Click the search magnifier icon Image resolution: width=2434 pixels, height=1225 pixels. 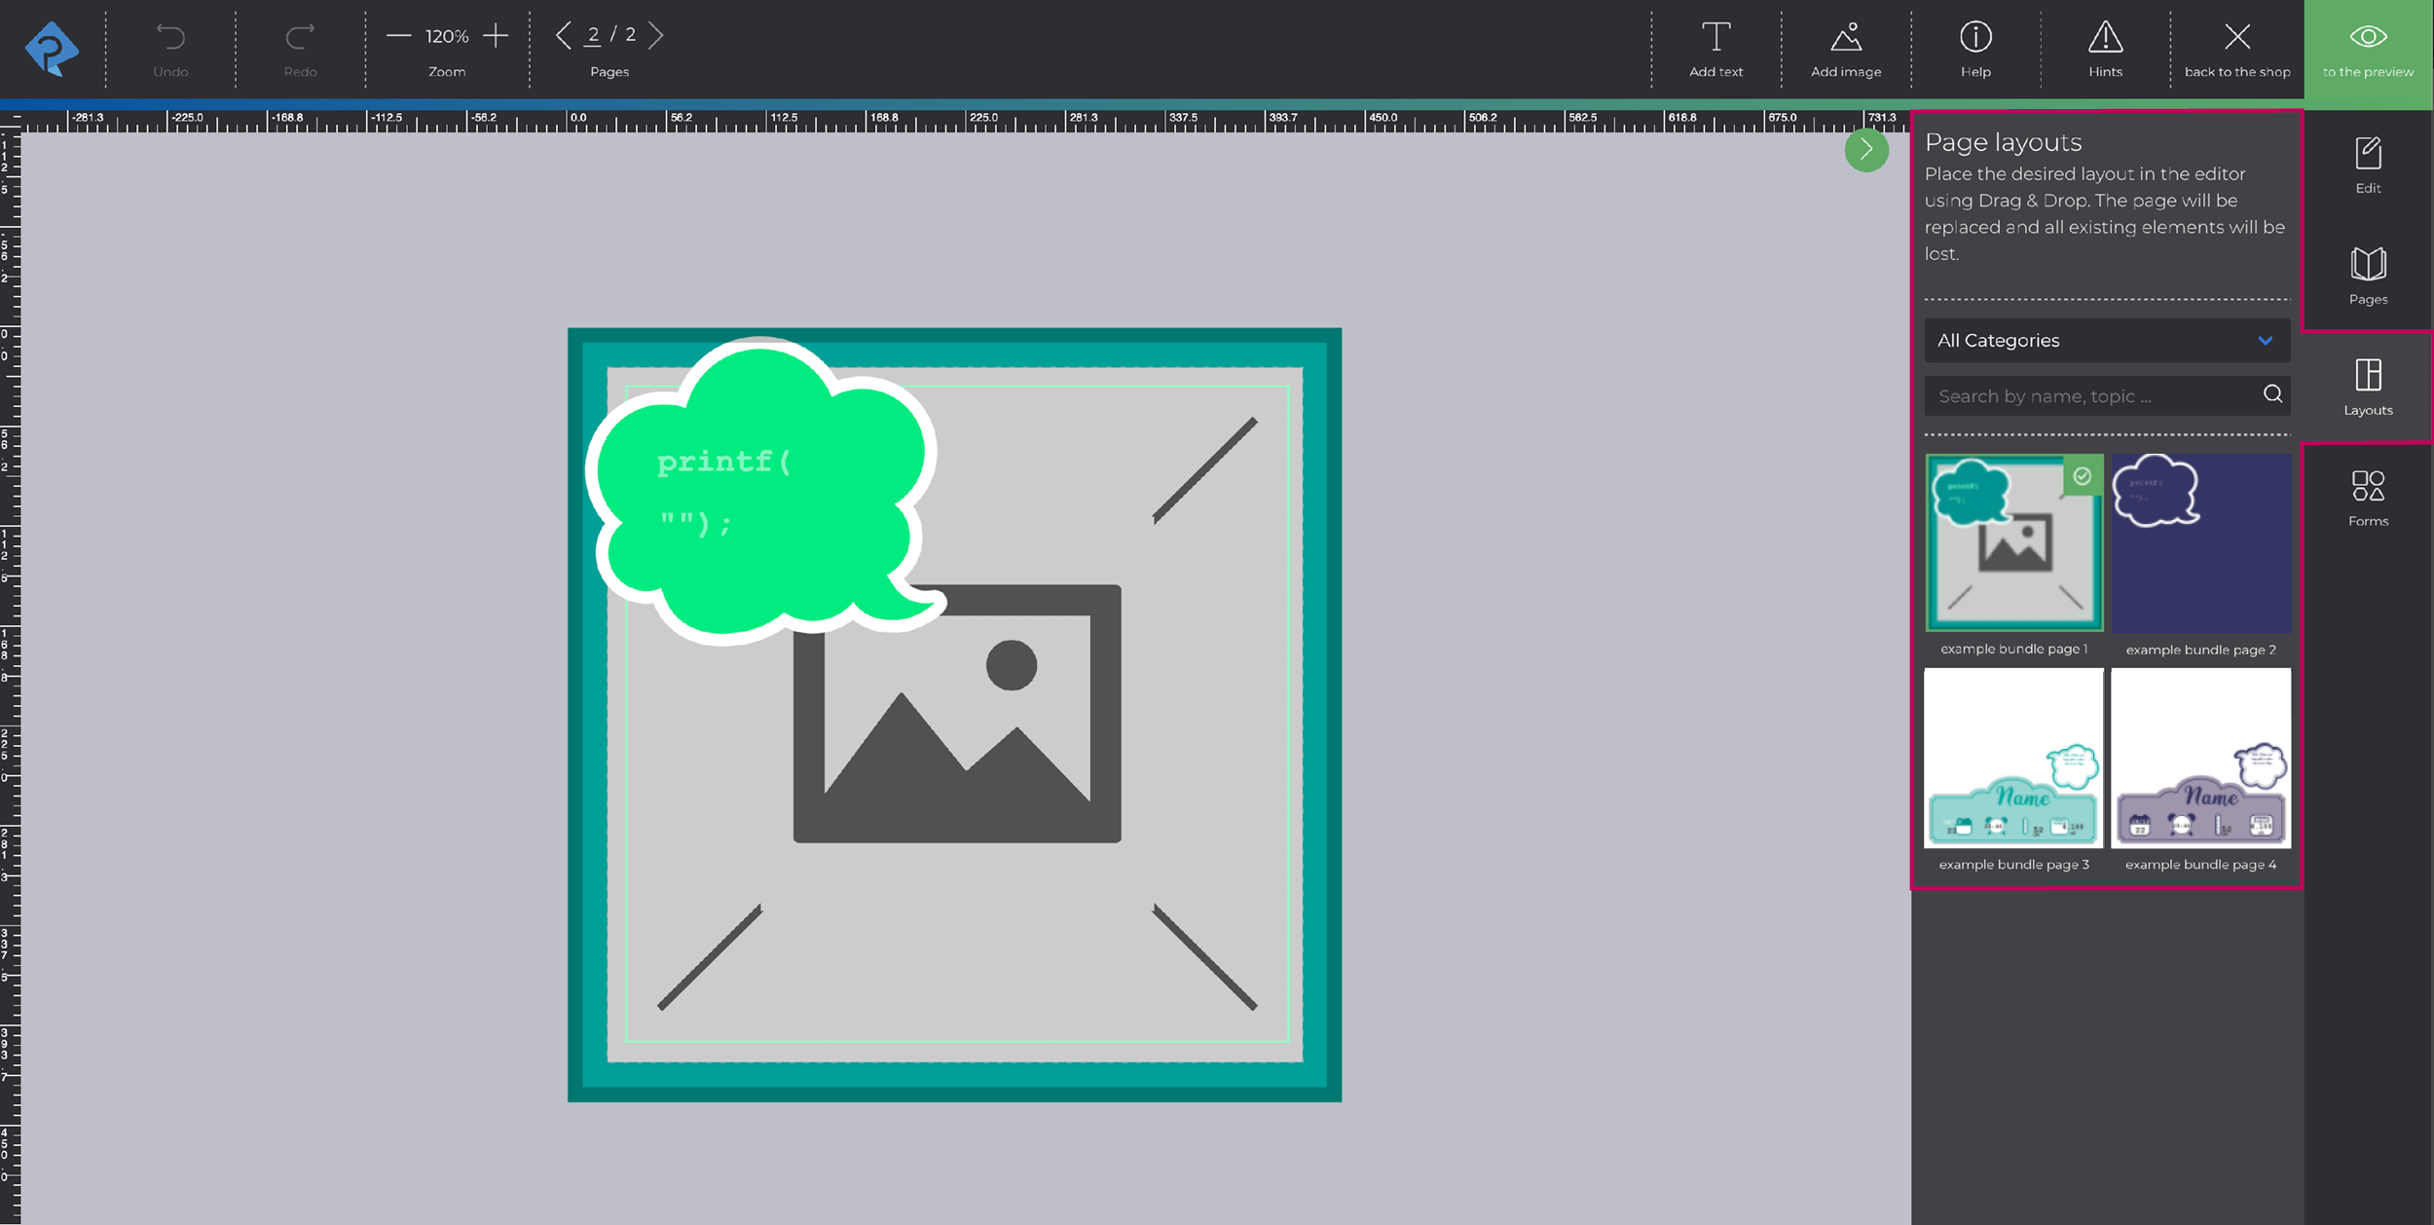(2272, 394)
